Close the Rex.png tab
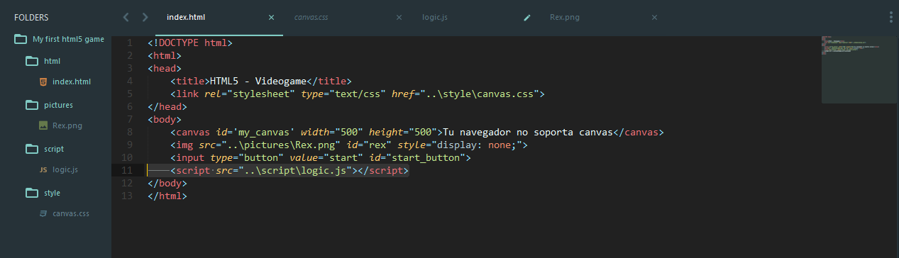This screenshot has width=899, height=258. (x=654, y=18)
